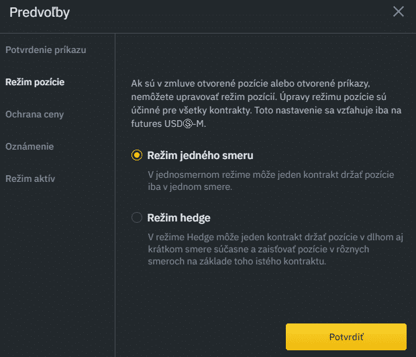This screenshot has width=416, height=357.
Task: Select the Režim pozície sidebar item
Action: [x=35, y=82]
